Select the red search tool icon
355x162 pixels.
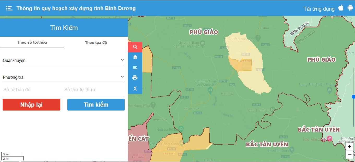[135, 47]
